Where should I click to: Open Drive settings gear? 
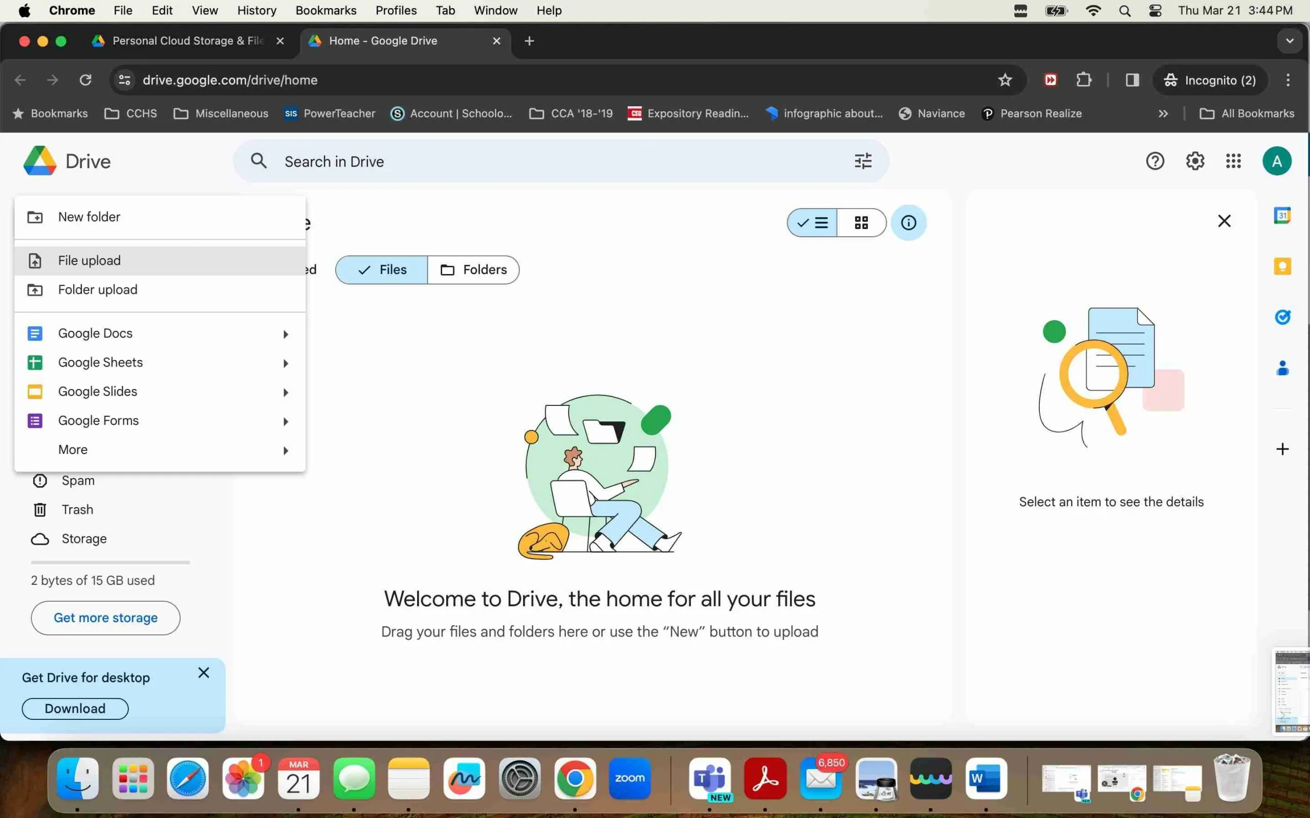(1195, 161)
